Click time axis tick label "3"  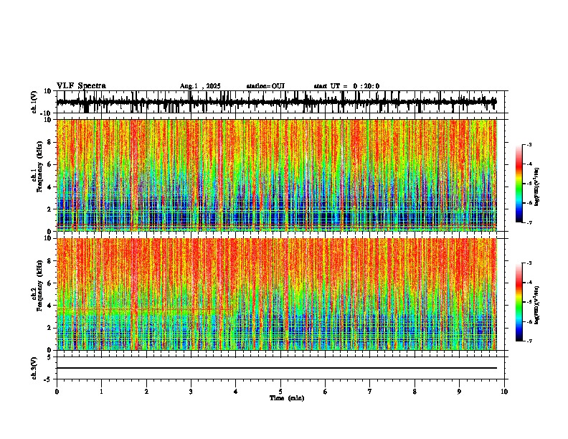click(x=191, y=392)
